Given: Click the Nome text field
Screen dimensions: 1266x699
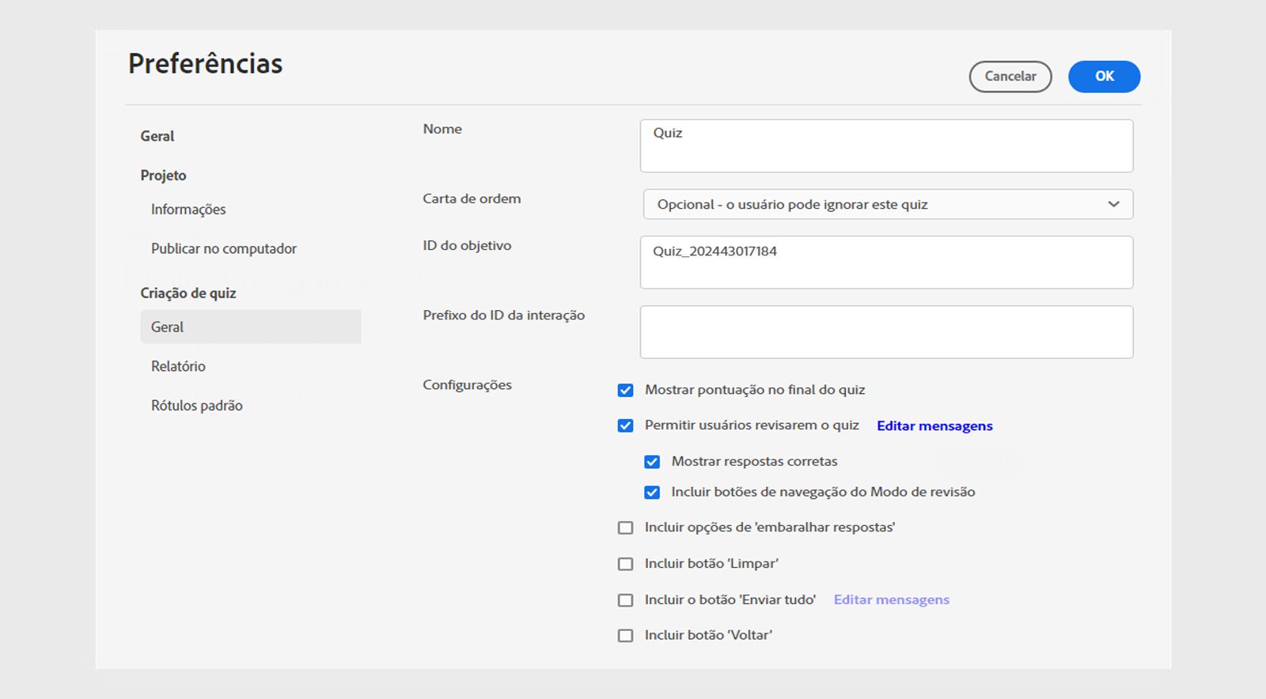Looking at the screenshot, I should coord(886,145).
